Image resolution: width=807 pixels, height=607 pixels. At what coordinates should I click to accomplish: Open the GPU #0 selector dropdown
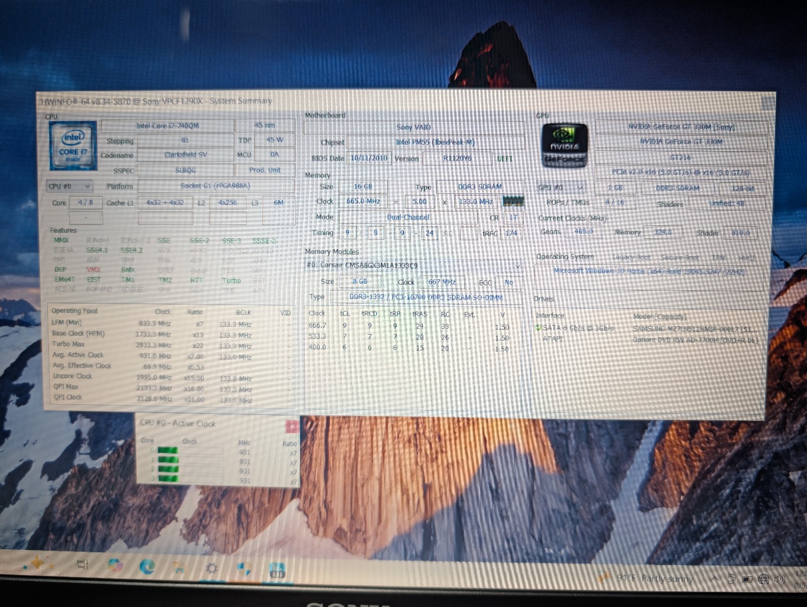pyautogui.click(x=561, y=188)
